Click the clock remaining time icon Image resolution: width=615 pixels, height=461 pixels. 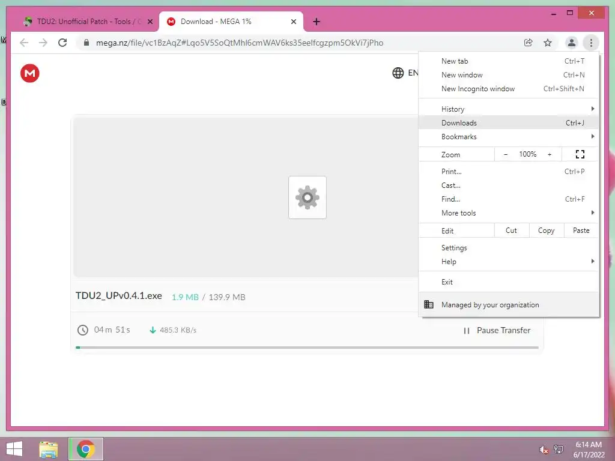(x=82, y=330)
